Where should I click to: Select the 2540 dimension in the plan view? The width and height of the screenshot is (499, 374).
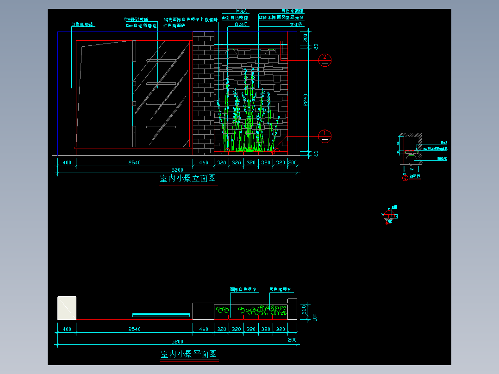coord(134,329)
